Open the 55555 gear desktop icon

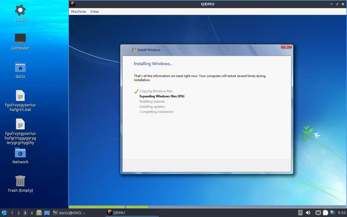20,10
